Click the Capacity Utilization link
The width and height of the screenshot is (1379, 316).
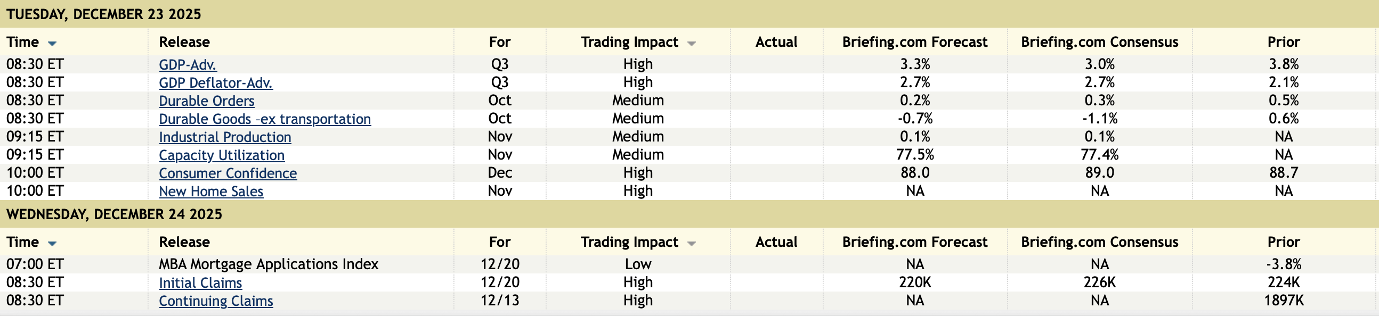(x=222, y=155)
